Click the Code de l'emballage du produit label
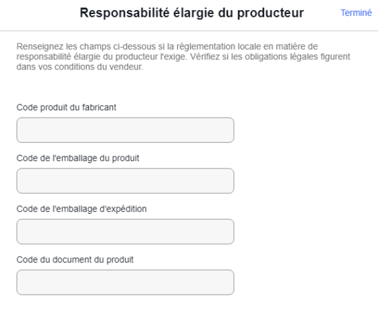Viewport: 379px width, 316px height. click(78, 158)
